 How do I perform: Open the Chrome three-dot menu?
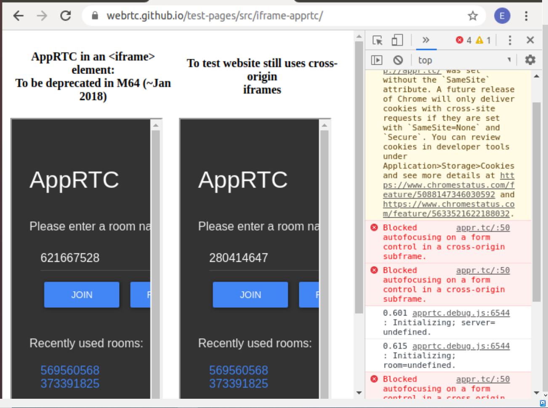pos(526,16)
